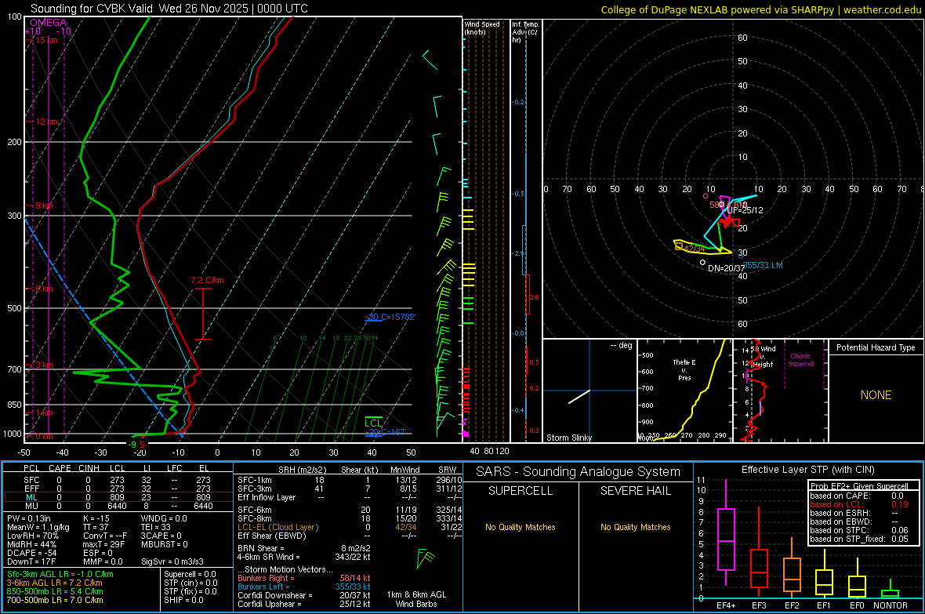Click the red 7.2 C/km lapse rate bracket
The height and width of the screenshot is (614, 925).
[x=203, y=314]
